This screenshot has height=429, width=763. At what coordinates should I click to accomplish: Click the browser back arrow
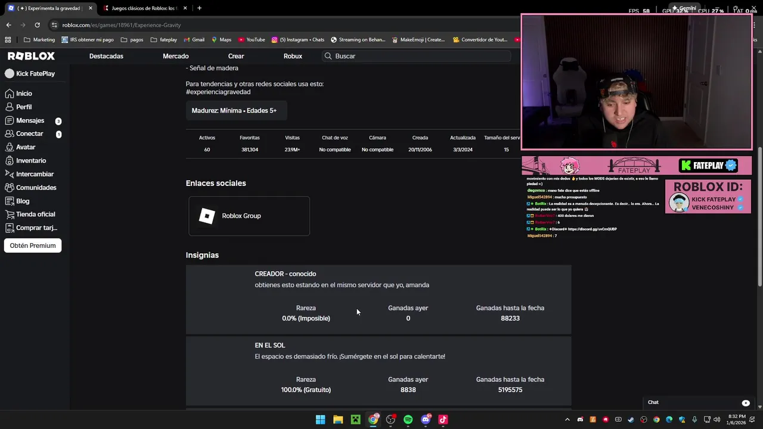(8, 25)
